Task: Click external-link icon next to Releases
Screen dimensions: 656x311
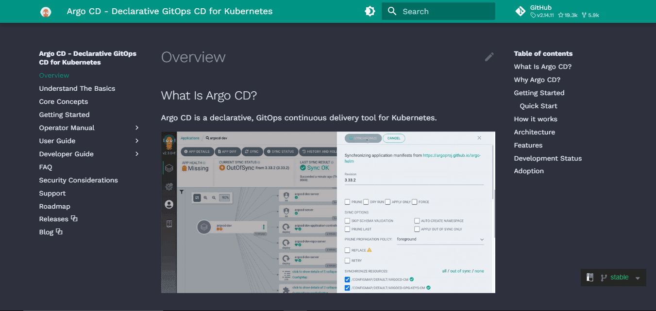Action: click(74, 218)
